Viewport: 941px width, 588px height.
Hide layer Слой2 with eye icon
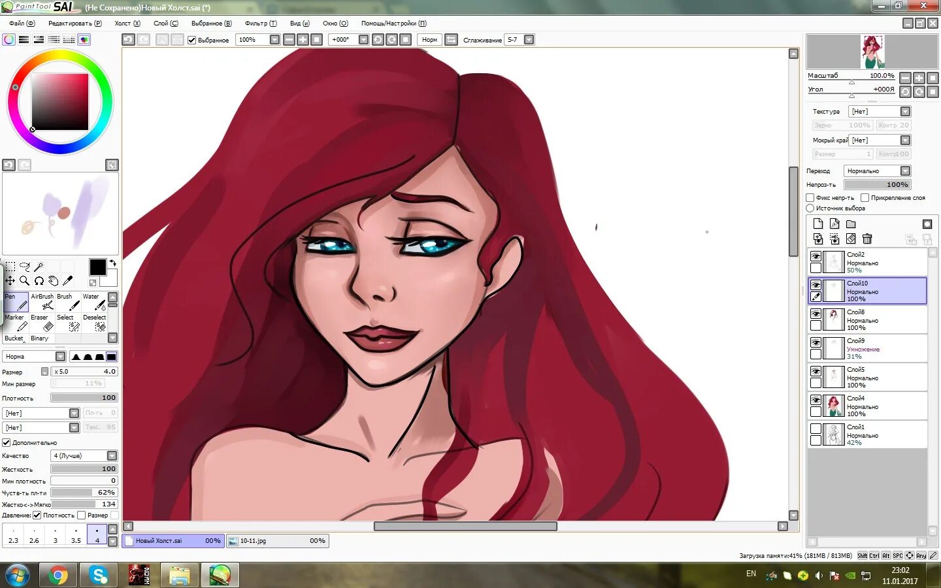[816, 257]
